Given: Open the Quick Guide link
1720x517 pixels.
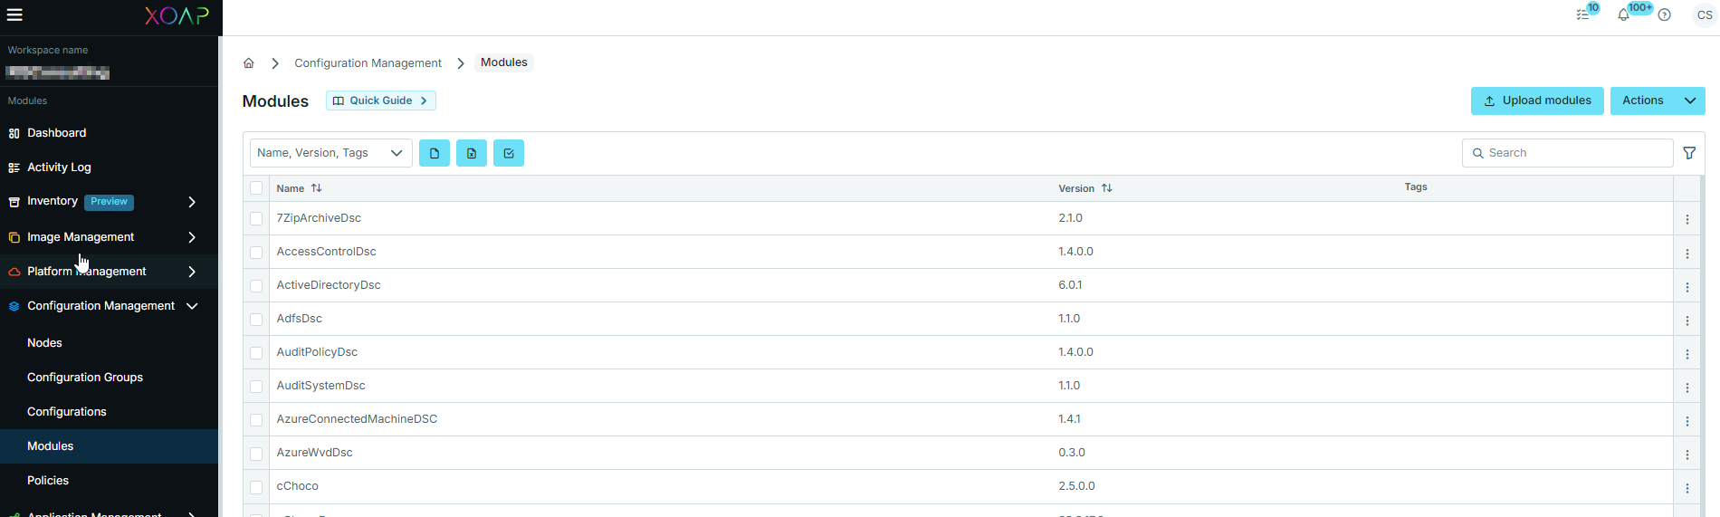Looking at the screenshot, I should (x=380, y=101).
